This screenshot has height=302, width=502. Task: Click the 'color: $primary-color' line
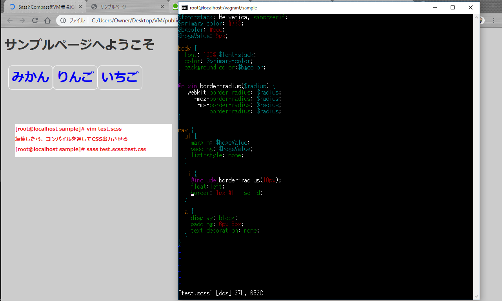coord(219,61)
